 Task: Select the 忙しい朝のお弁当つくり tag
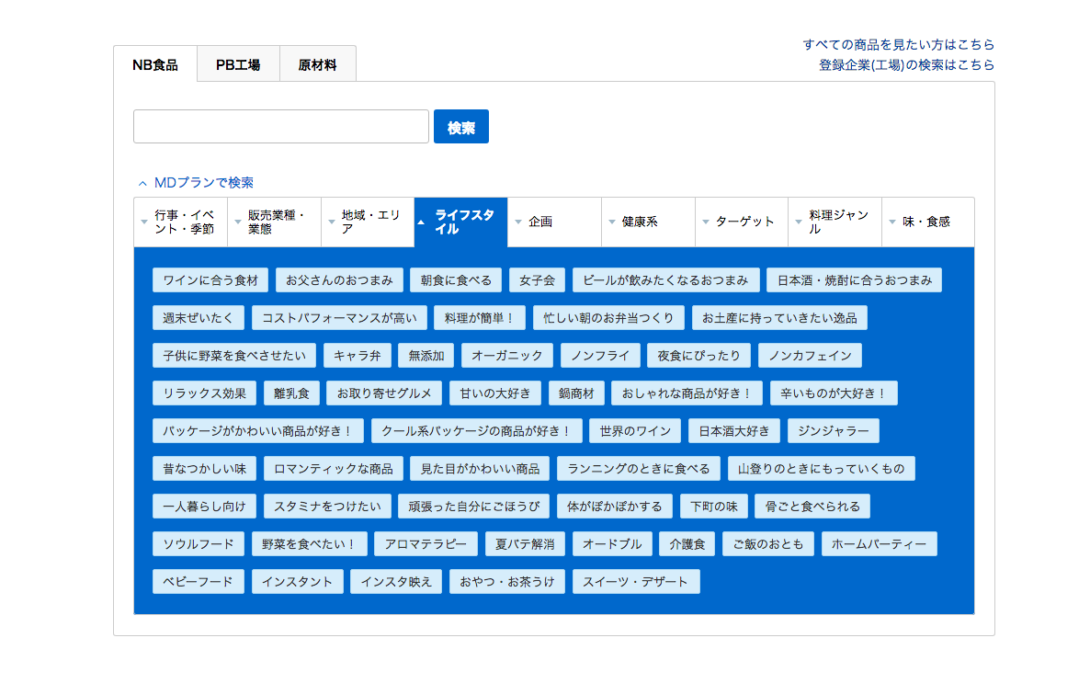coord(609,317)
